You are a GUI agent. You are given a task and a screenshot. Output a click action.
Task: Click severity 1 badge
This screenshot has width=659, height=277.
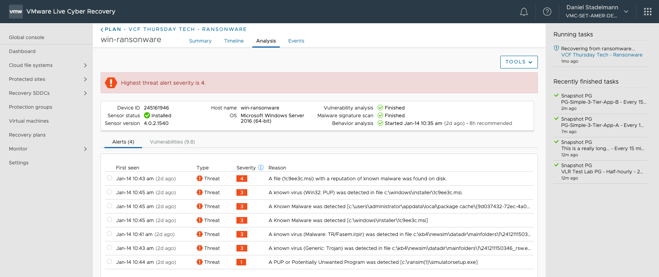click(x=241, y=262)
